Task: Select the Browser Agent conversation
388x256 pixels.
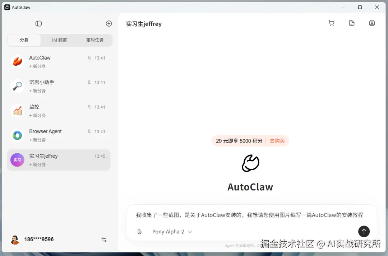Action: [59, 135]
